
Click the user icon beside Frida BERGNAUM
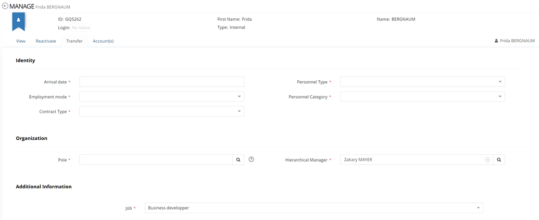(496, 41)
